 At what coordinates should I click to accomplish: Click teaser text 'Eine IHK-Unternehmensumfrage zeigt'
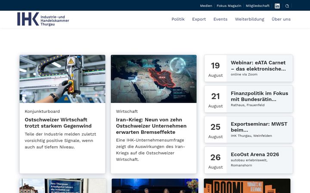[150, 150]
